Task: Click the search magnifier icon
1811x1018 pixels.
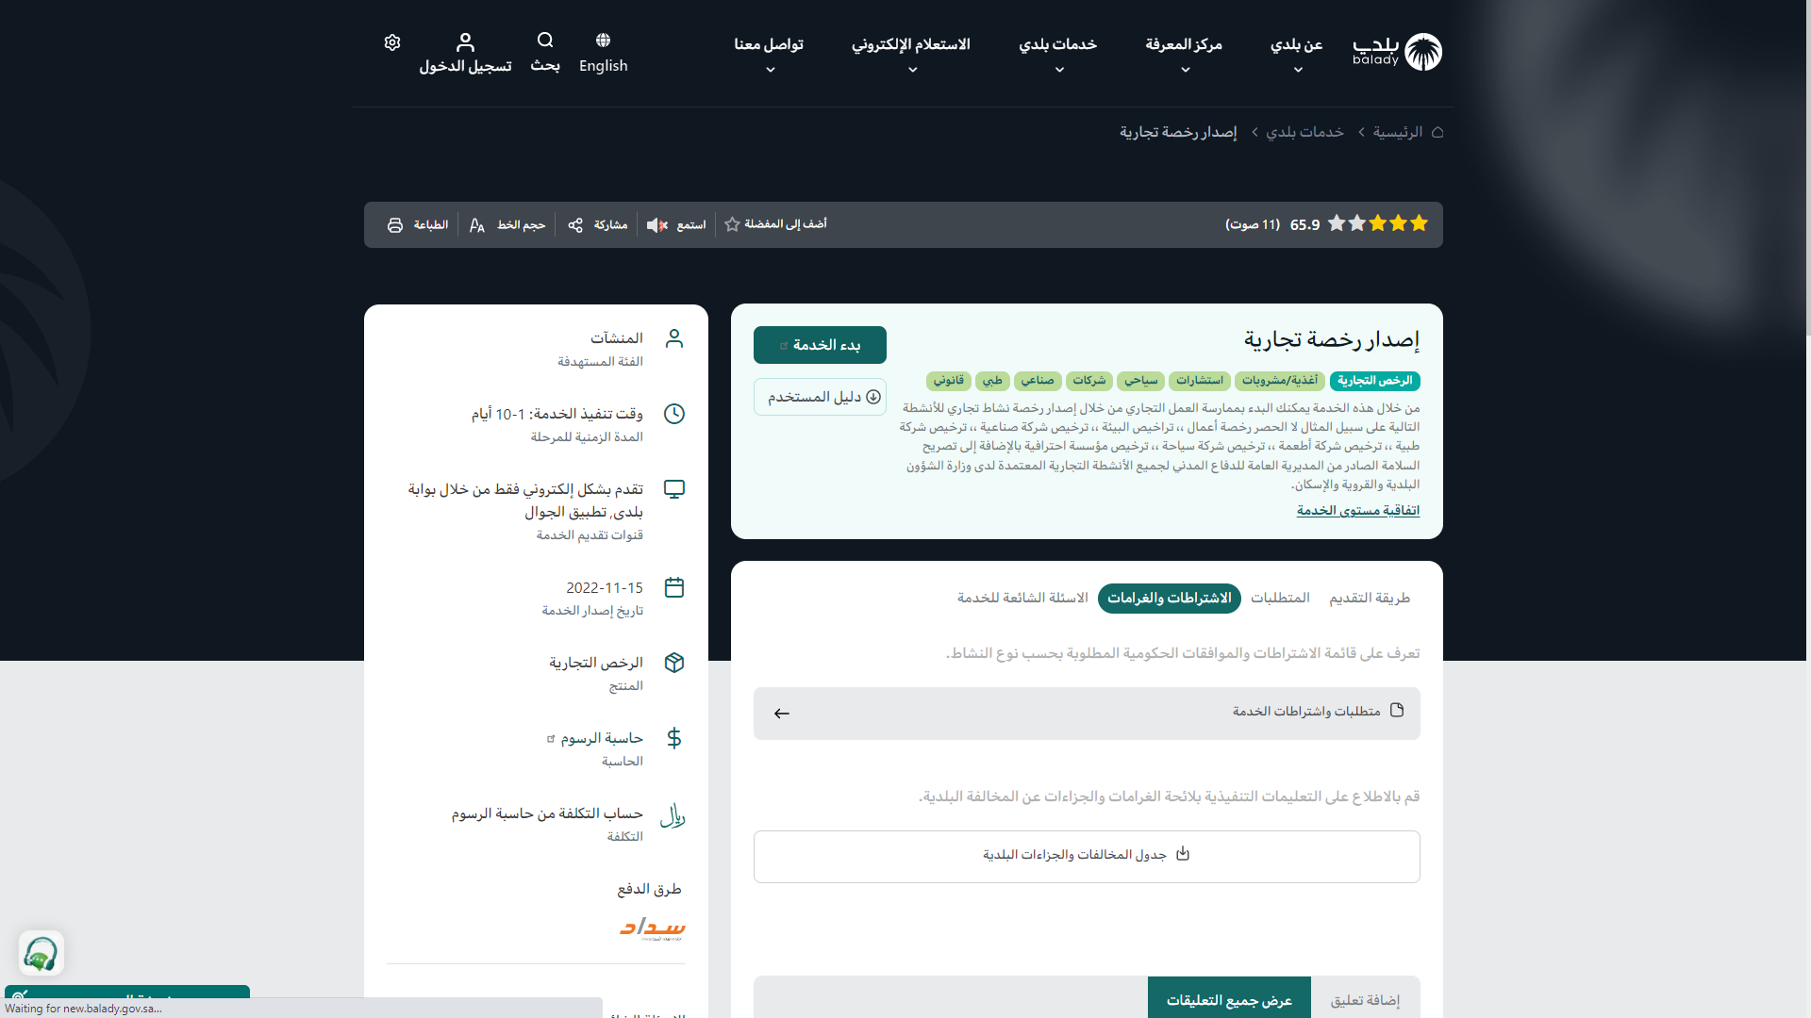Action: tap(545, 41)
